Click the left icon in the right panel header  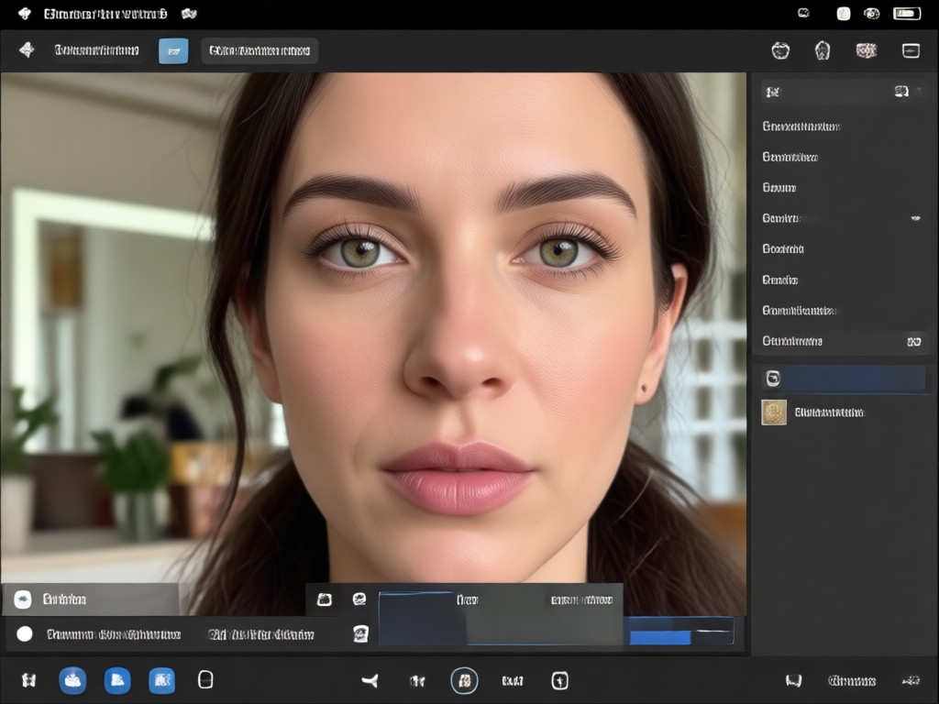[773, 92]
